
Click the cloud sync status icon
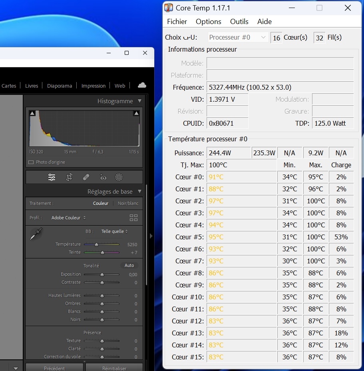[x=142, y=85]
